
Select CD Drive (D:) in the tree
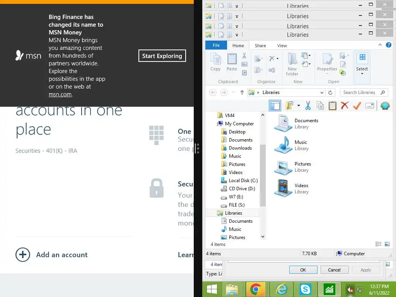[x=238, y=188]
